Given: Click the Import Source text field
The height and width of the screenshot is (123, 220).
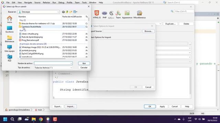Looking at the screenshot, I should [122, 31].
